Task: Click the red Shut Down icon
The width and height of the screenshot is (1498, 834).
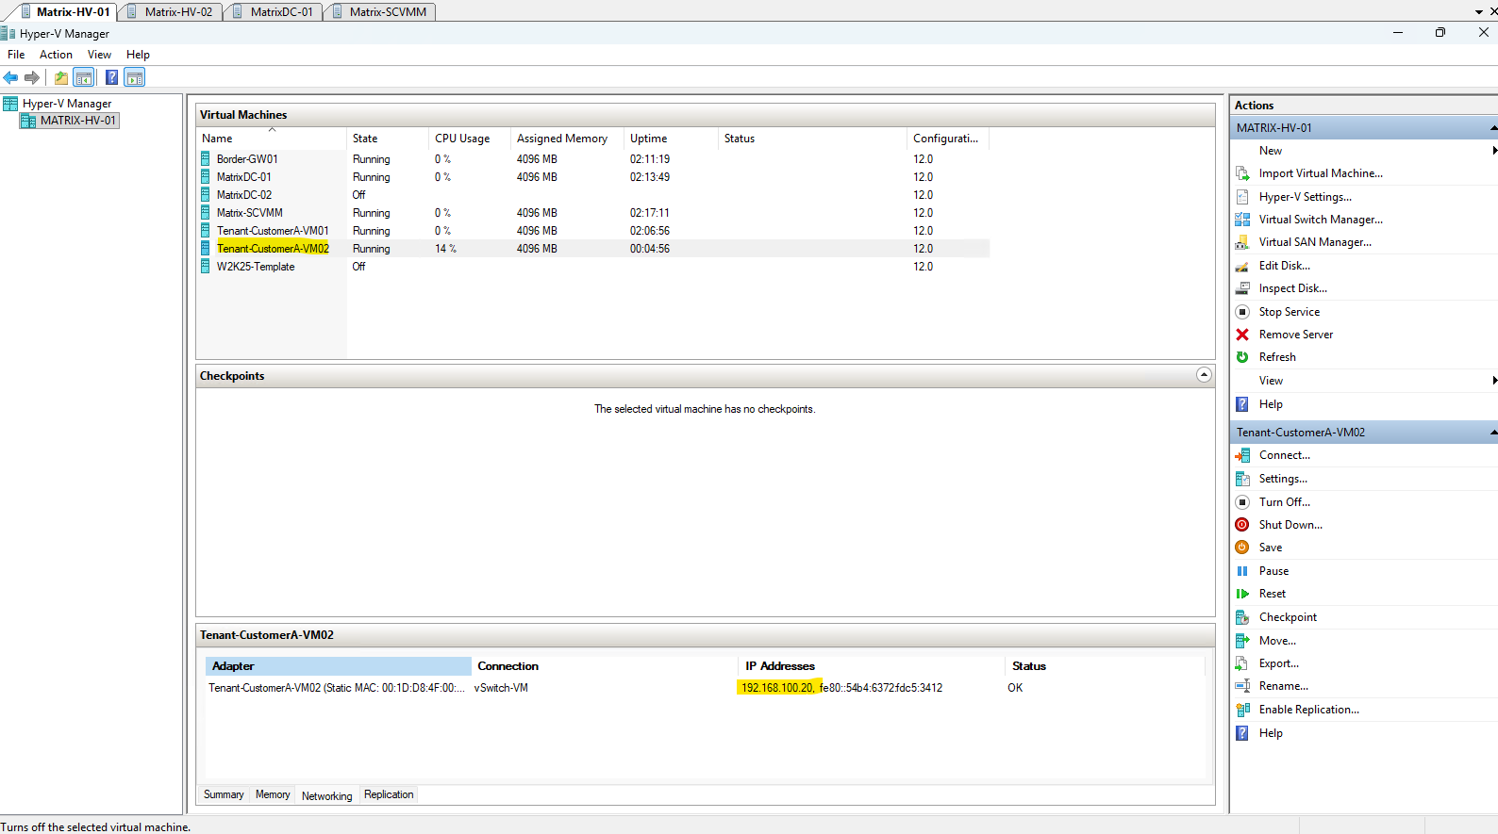Action: [x=1242, y=525]
